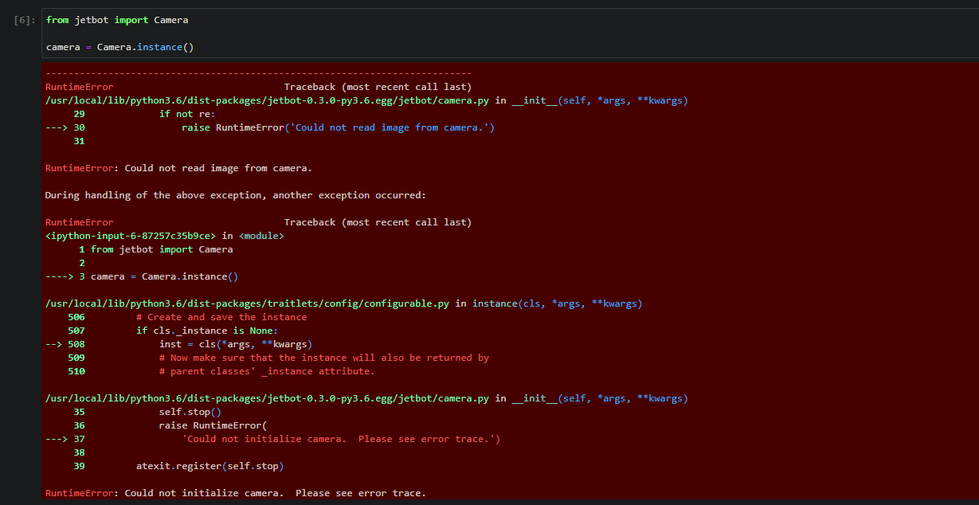This screenshot has height=505, width=979.
Task: Click line 35 'self.stop()'
Action: pyautogui.click(x=190, y=412)
